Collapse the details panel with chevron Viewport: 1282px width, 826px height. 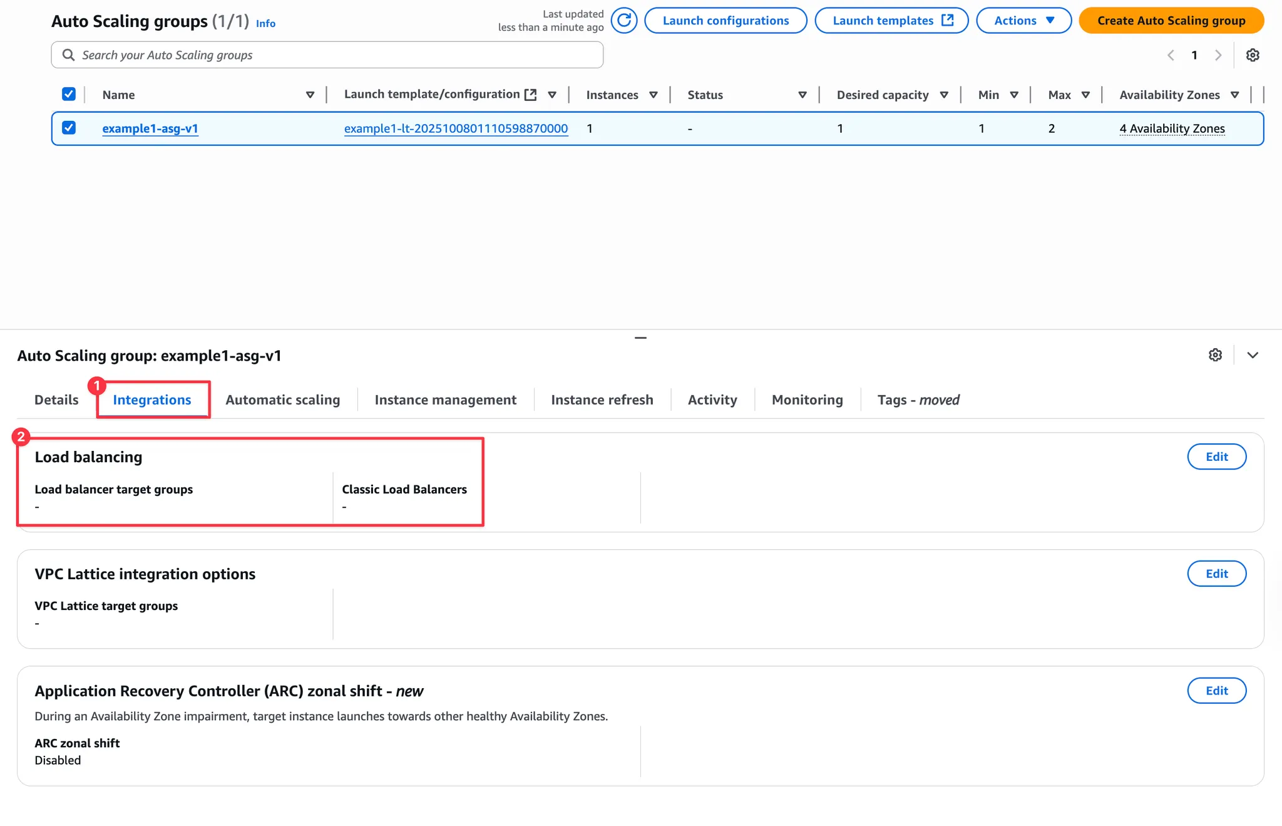click(1252, 355)
